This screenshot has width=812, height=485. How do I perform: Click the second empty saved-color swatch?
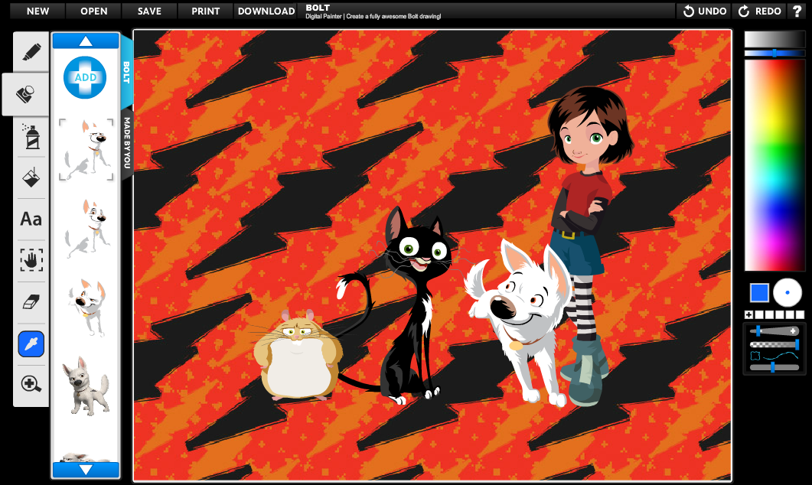point(769,314)
